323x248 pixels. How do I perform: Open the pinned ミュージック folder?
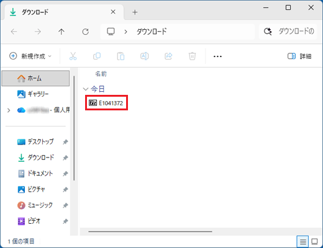(x=35, y=205)
